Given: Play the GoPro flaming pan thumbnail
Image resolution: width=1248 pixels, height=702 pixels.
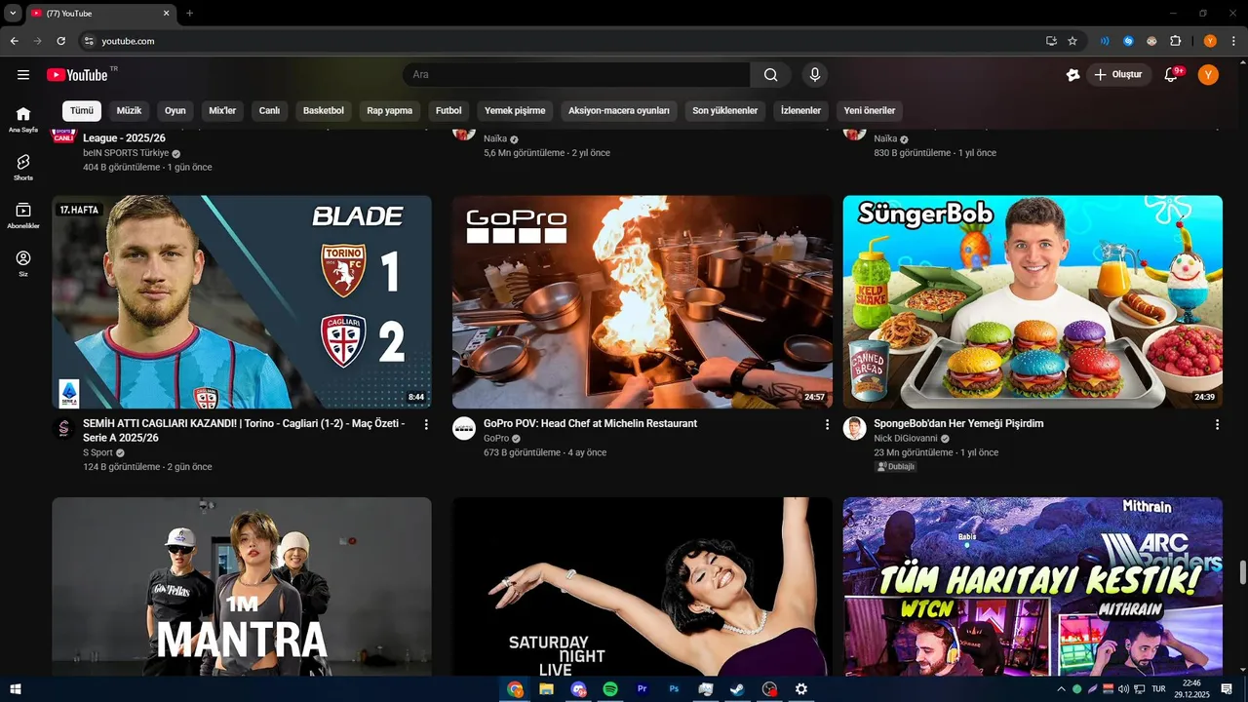Looking at the screenshot, I should coord(643,302).
